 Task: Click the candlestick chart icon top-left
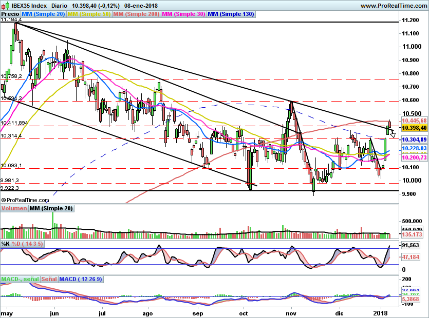[5, 5]
